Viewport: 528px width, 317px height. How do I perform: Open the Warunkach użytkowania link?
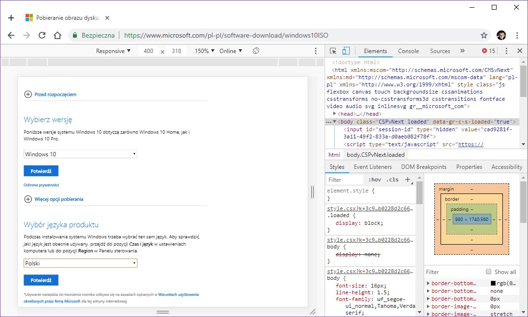coord(178,294)
